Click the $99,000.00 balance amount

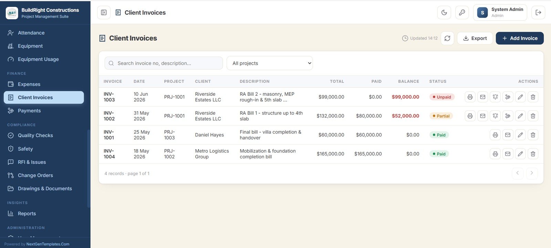pyautogui.click(x=405, y=97)
